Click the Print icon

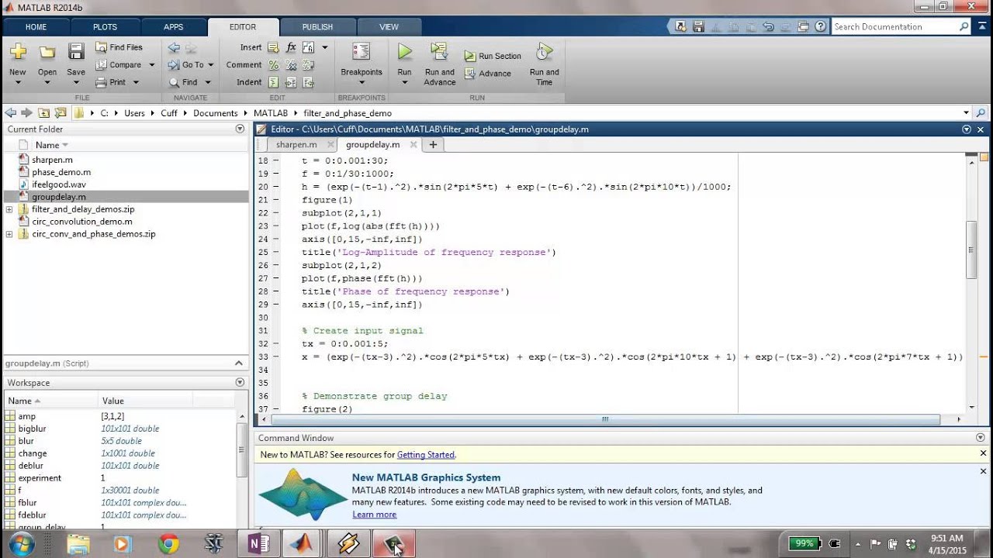click(x=101, y=82)
